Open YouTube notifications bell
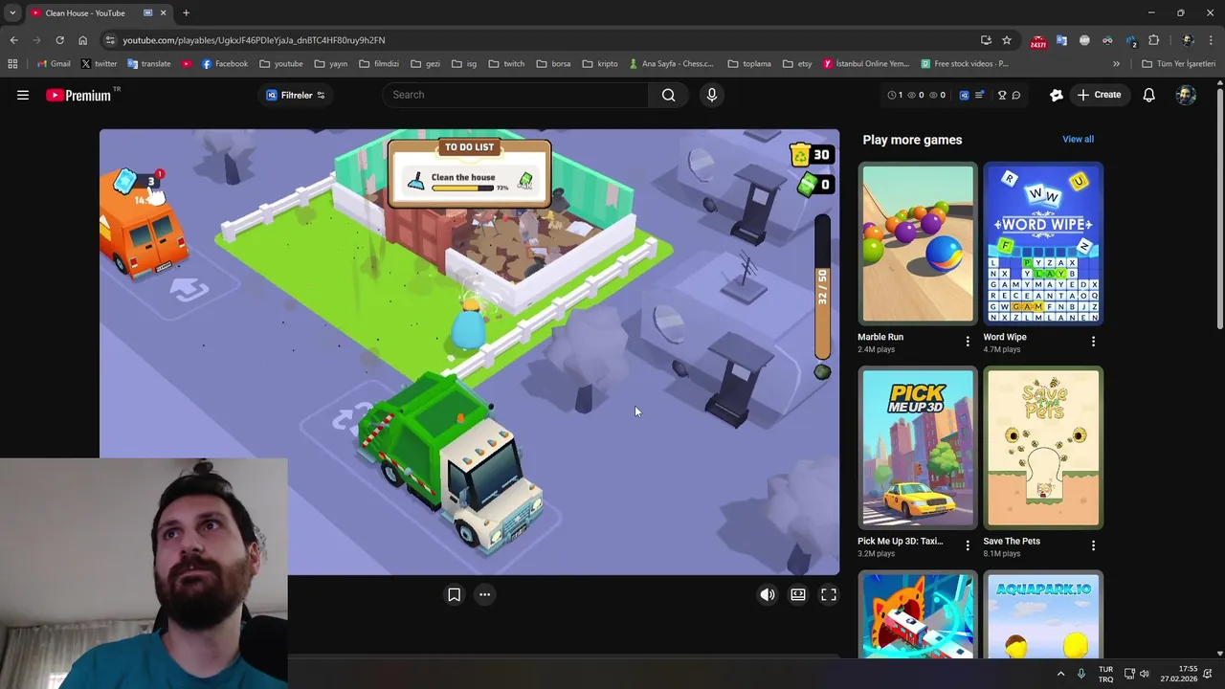This screenshot has width=1225, height=689. 1149,95
